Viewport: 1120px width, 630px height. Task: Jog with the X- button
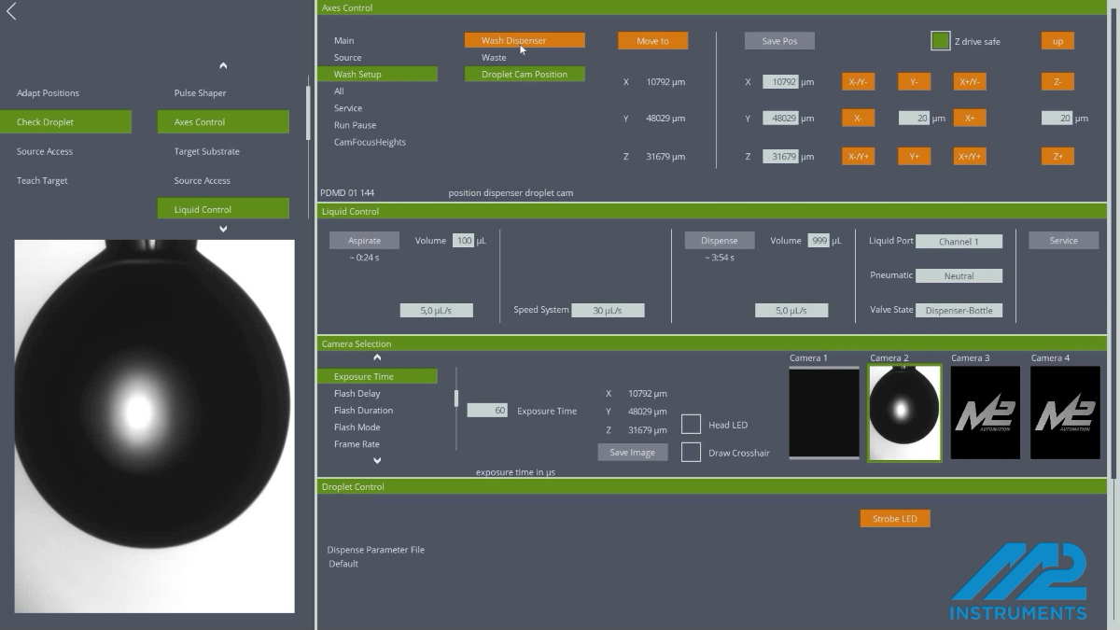point(858,119)
